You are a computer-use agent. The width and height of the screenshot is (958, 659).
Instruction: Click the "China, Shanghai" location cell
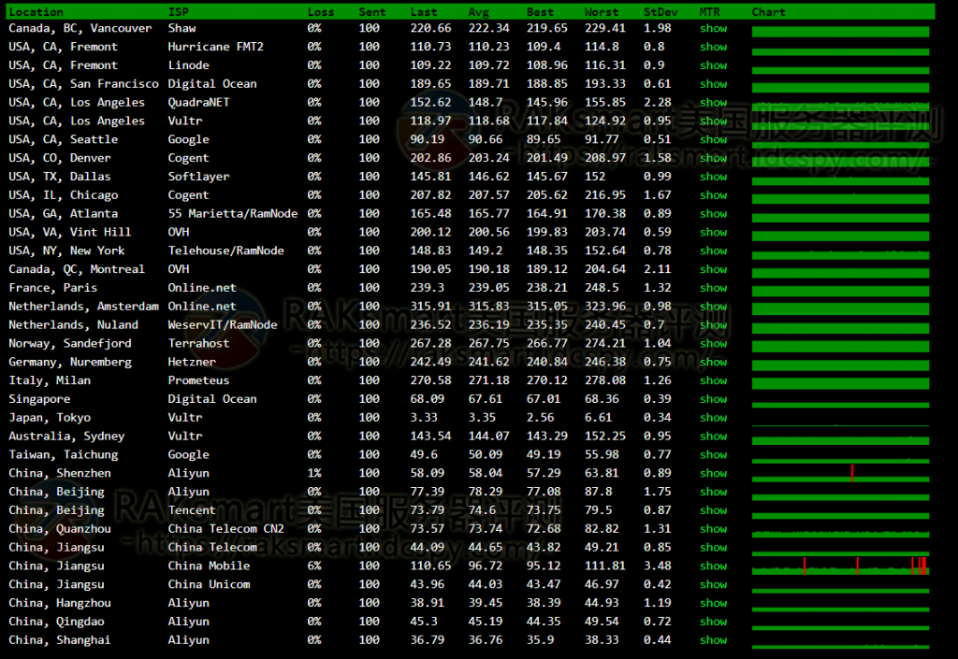(x=59, y=640)
